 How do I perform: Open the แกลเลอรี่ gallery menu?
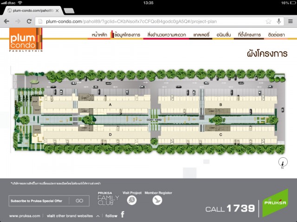coord(201,35)
